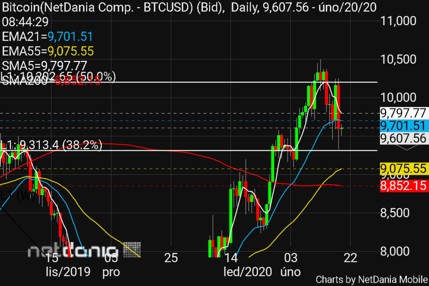Click the 11,000 price axis label
The width and height of the screenshot is (429, 286).
[398, 21]
